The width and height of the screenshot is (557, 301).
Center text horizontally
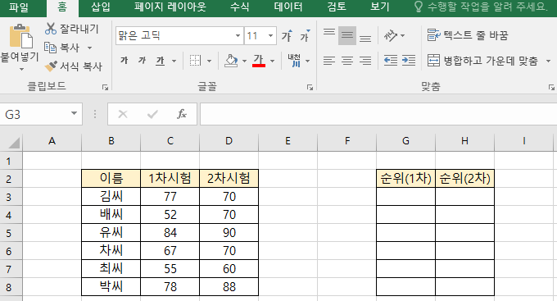click(347, 61)
